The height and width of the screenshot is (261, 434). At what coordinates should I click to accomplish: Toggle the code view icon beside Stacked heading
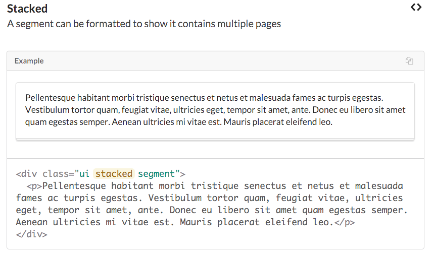tap(416, 7)
